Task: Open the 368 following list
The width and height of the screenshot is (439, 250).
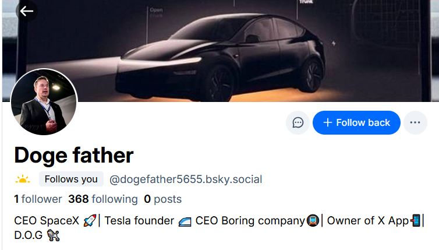Action: point(102,199)
